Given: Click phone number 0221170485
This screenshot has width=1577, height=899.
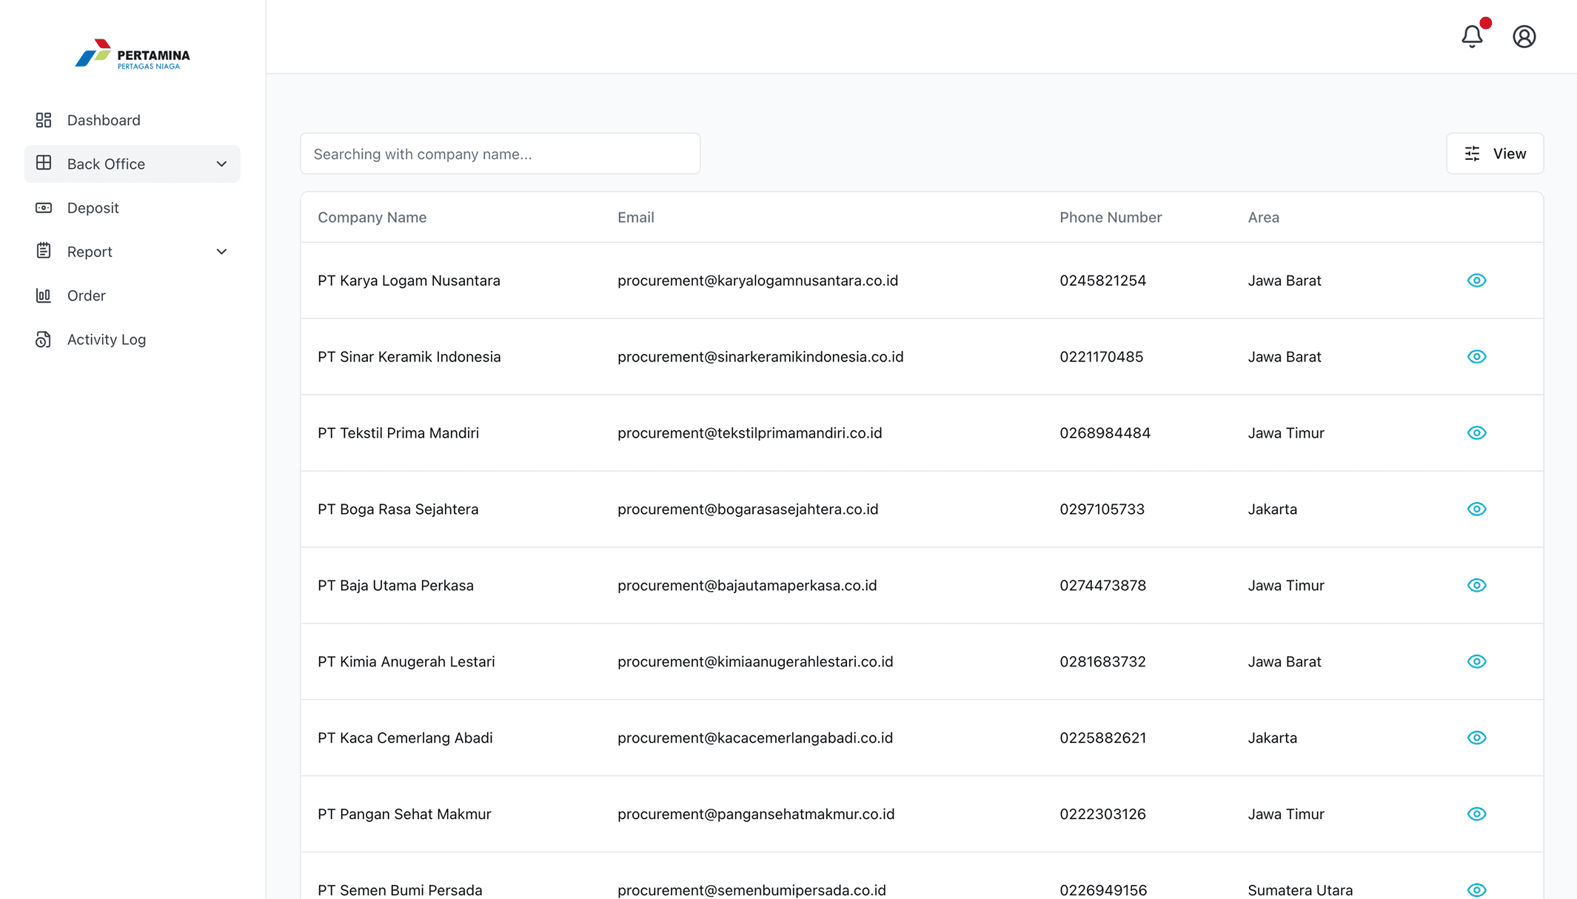Looking at the screenshot, I should pyautogui.click(x=1101, y=357).
